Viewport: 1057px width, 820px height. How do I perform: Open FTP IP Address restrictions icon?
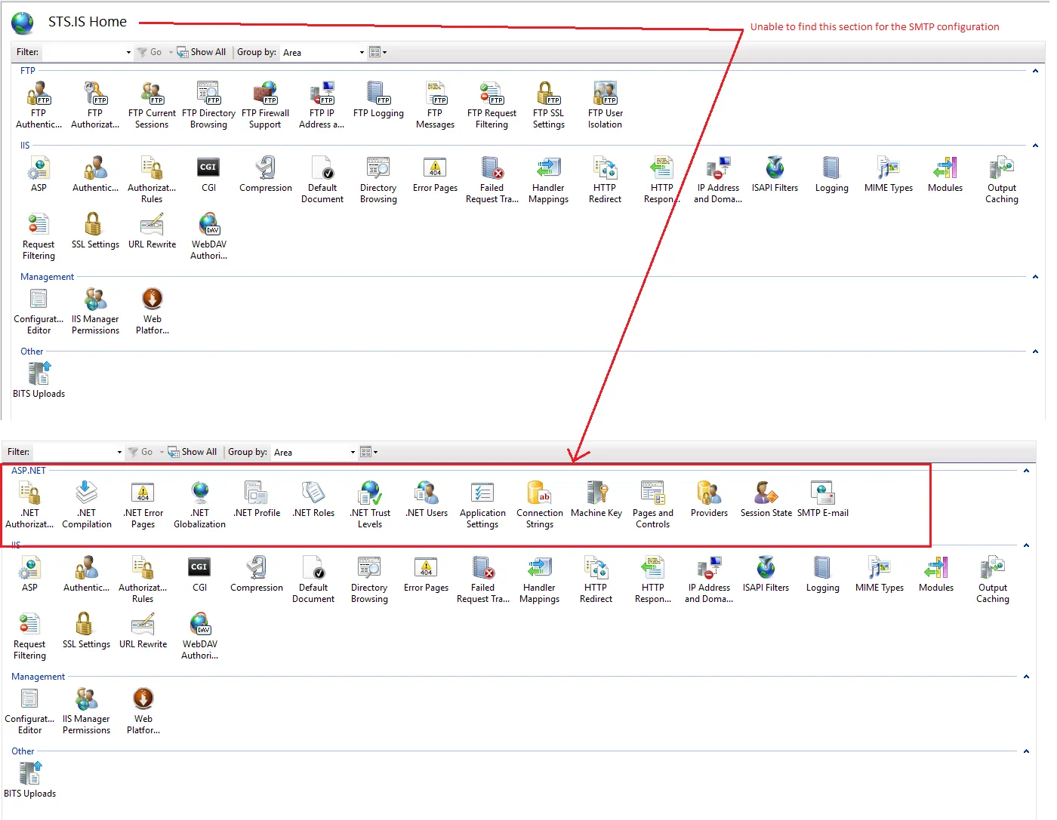click(x=322, y=94)
